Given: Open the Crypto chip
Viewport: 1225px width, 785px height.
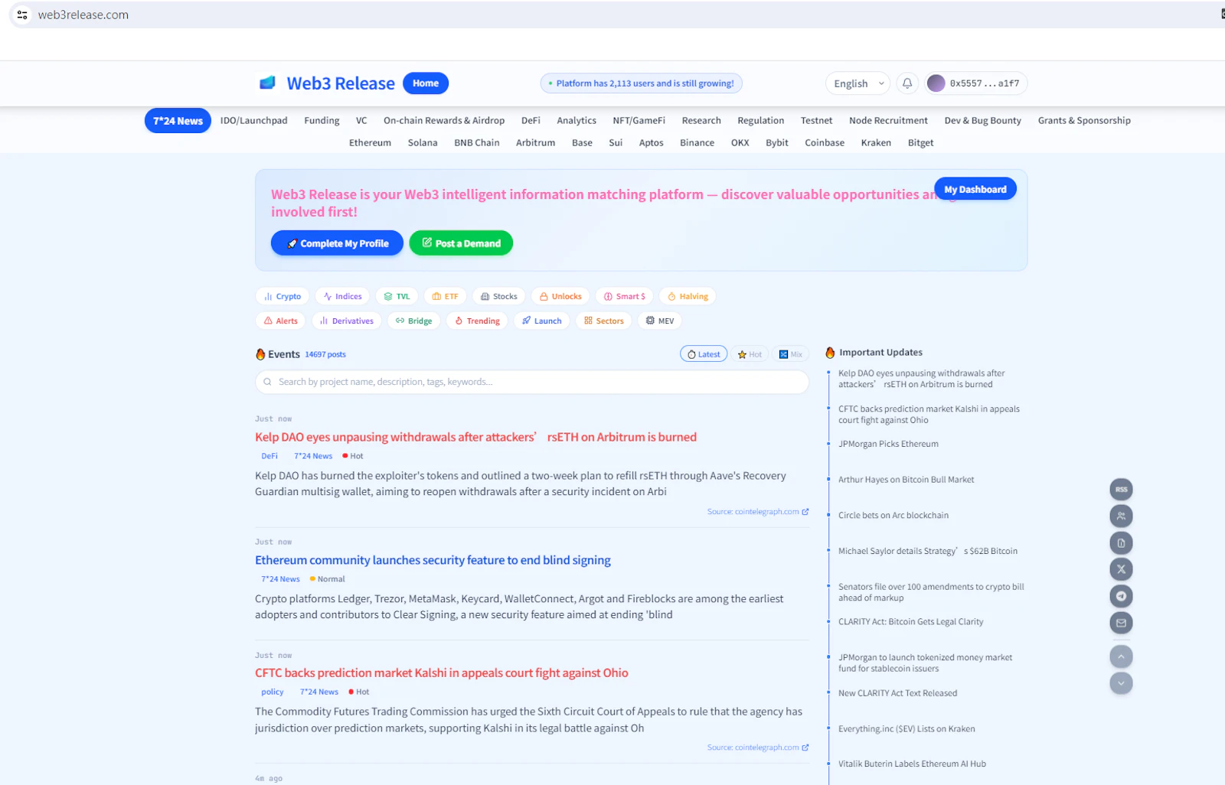Looking at the screenshot, I should pos(283,296).
